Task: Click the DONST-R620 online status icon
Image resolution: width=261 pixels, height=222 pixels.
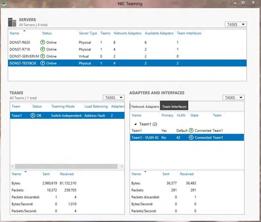Action: click(x=43, y=42)
